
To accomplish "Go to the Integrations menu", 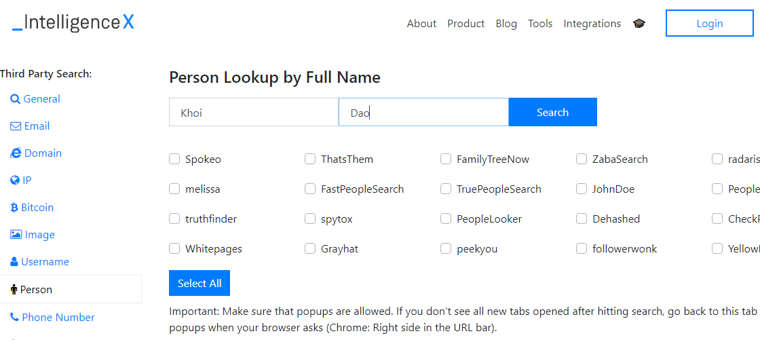I will coord(592,24).
